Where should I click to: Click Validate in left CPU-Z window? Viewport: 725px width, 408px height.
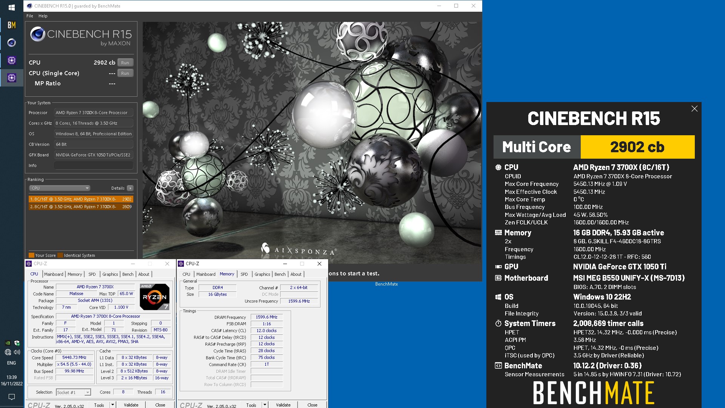pyautogui.click(x=131, y=405)
